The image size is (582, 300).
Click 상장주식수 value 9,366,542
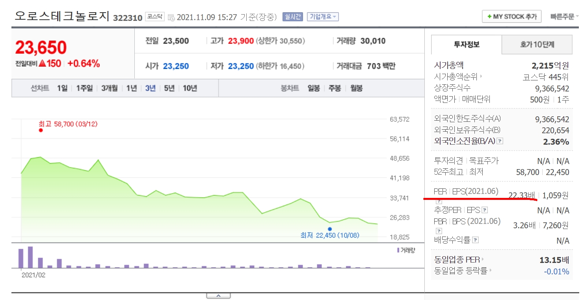coord(552,88)
